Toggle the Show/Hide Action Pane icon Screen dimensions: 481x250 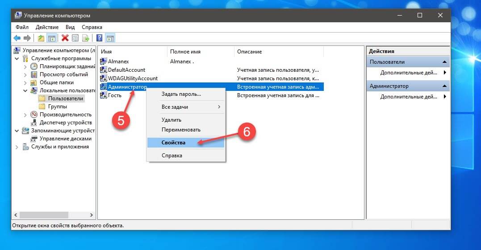click(110, 38)
